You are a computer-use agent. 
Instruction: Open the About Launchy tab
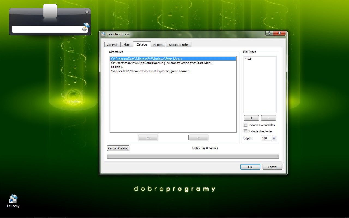click(x=179, y=45)
